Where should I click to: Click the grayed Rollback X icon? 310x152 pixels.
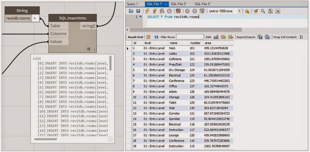(x=194, y=11)
